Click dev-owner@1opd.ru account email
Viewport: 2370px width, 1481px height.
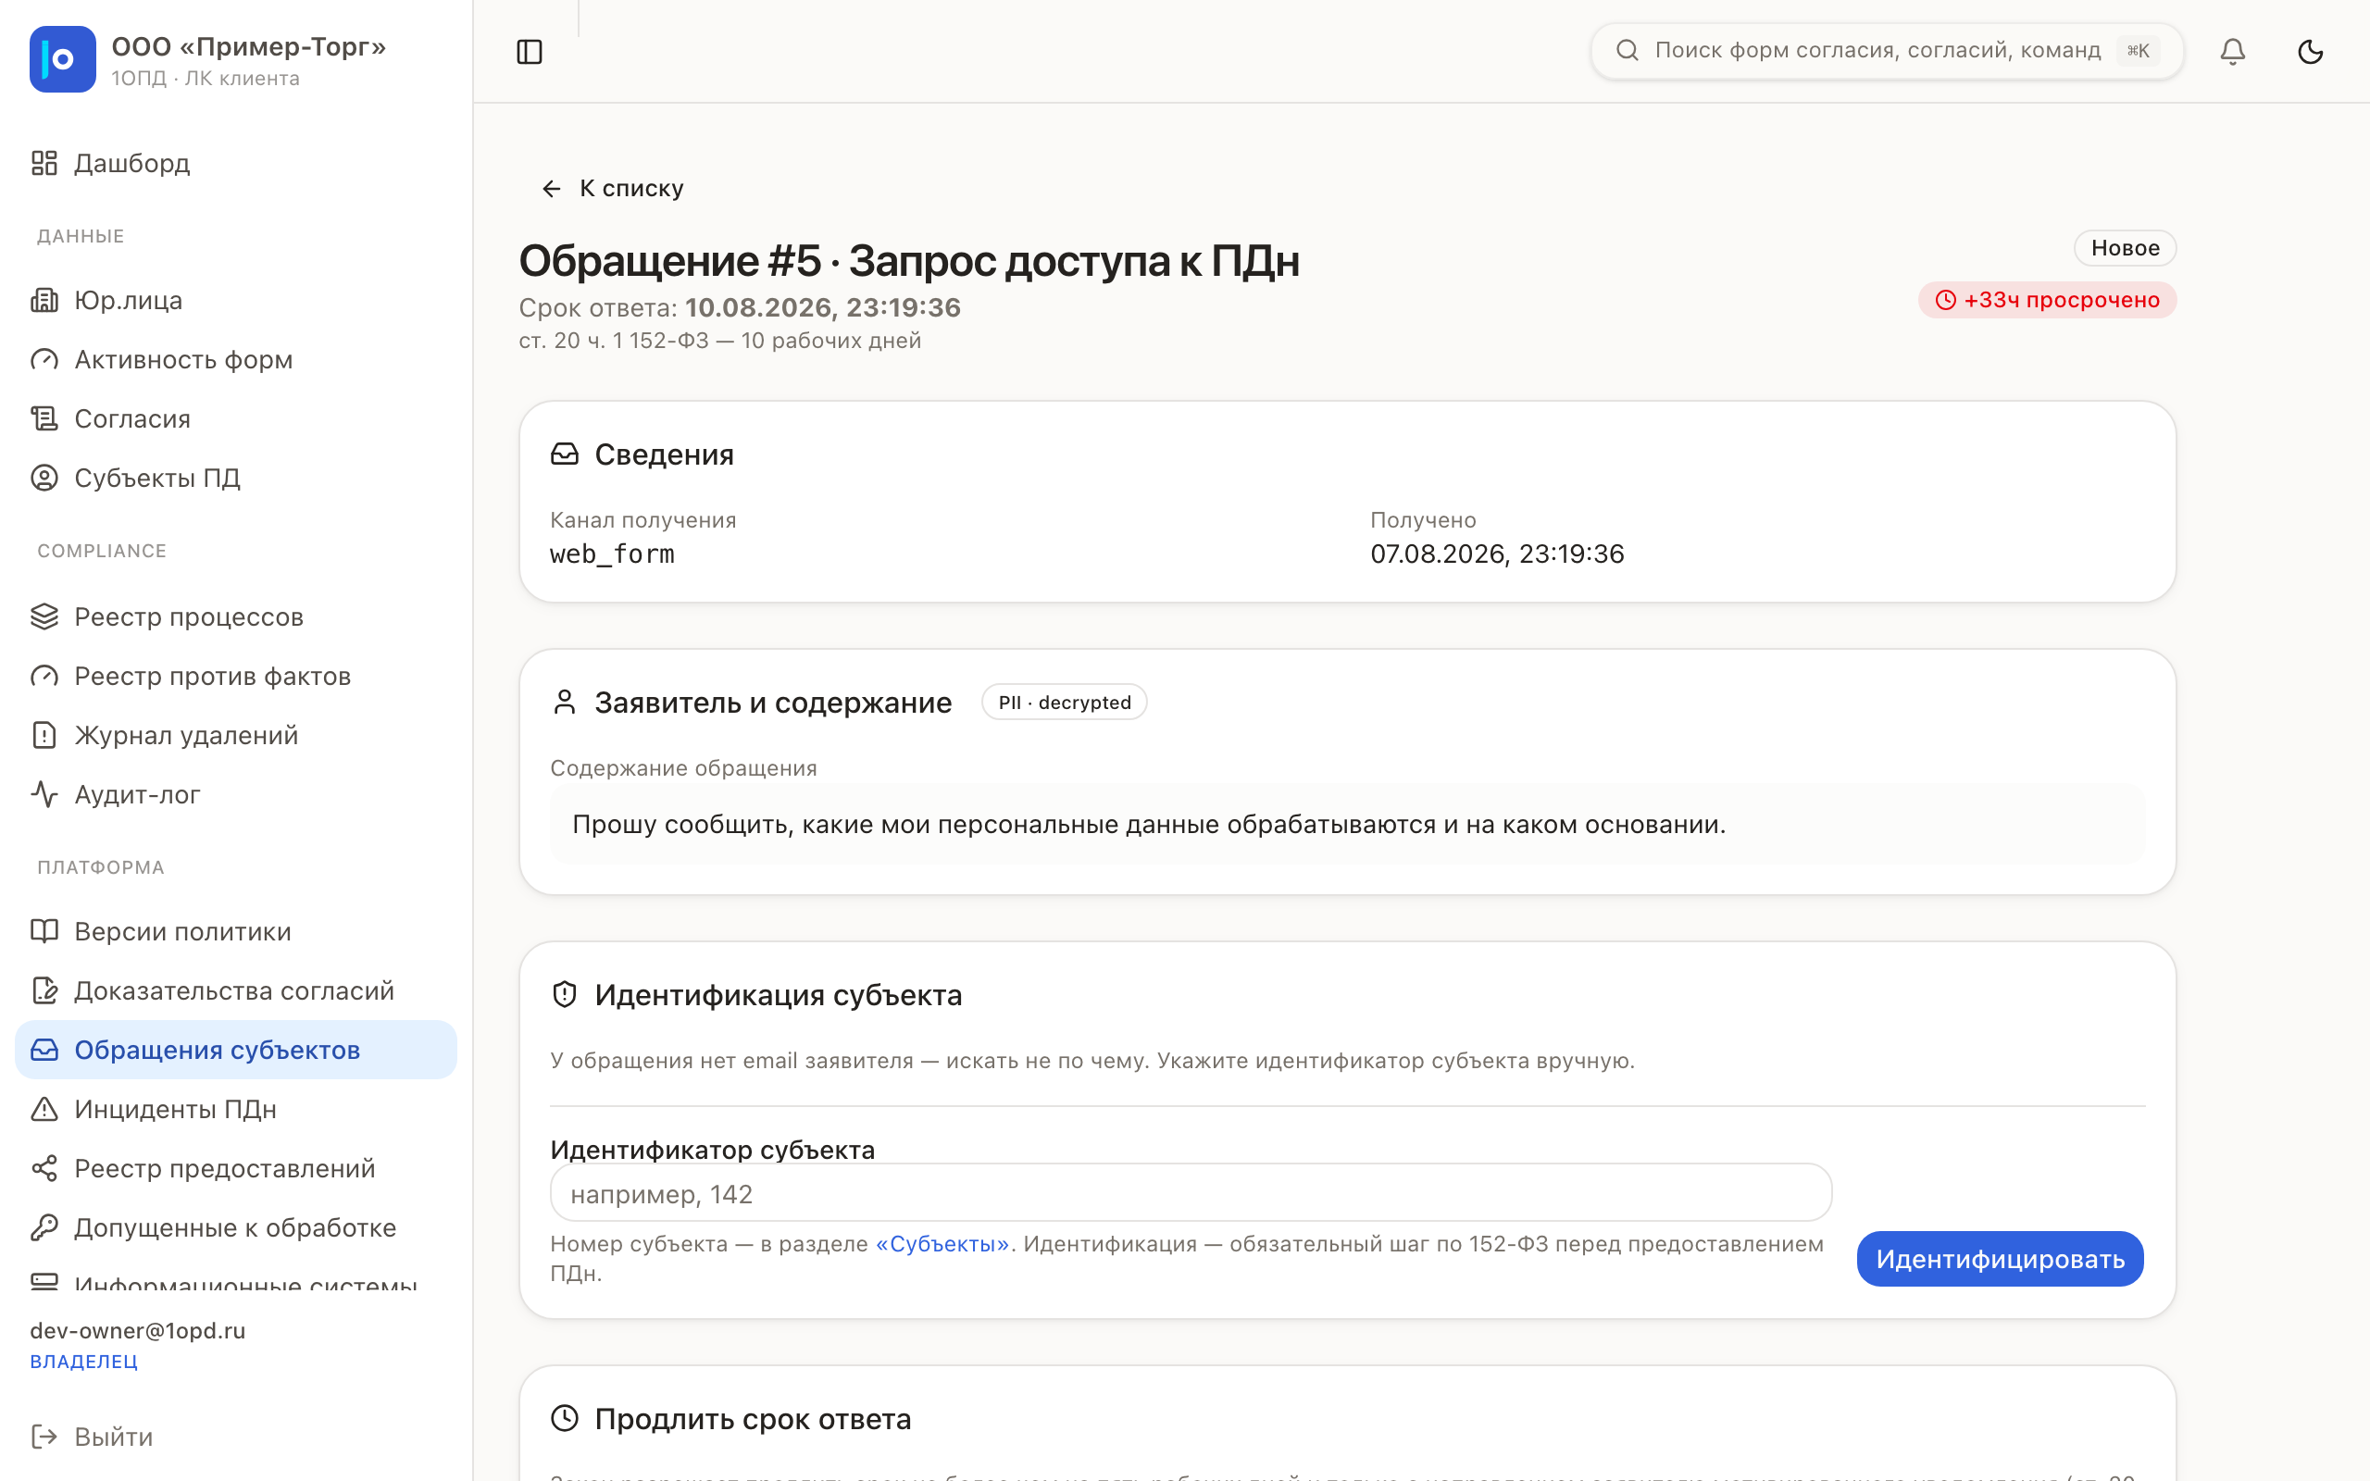point(137,1331)
